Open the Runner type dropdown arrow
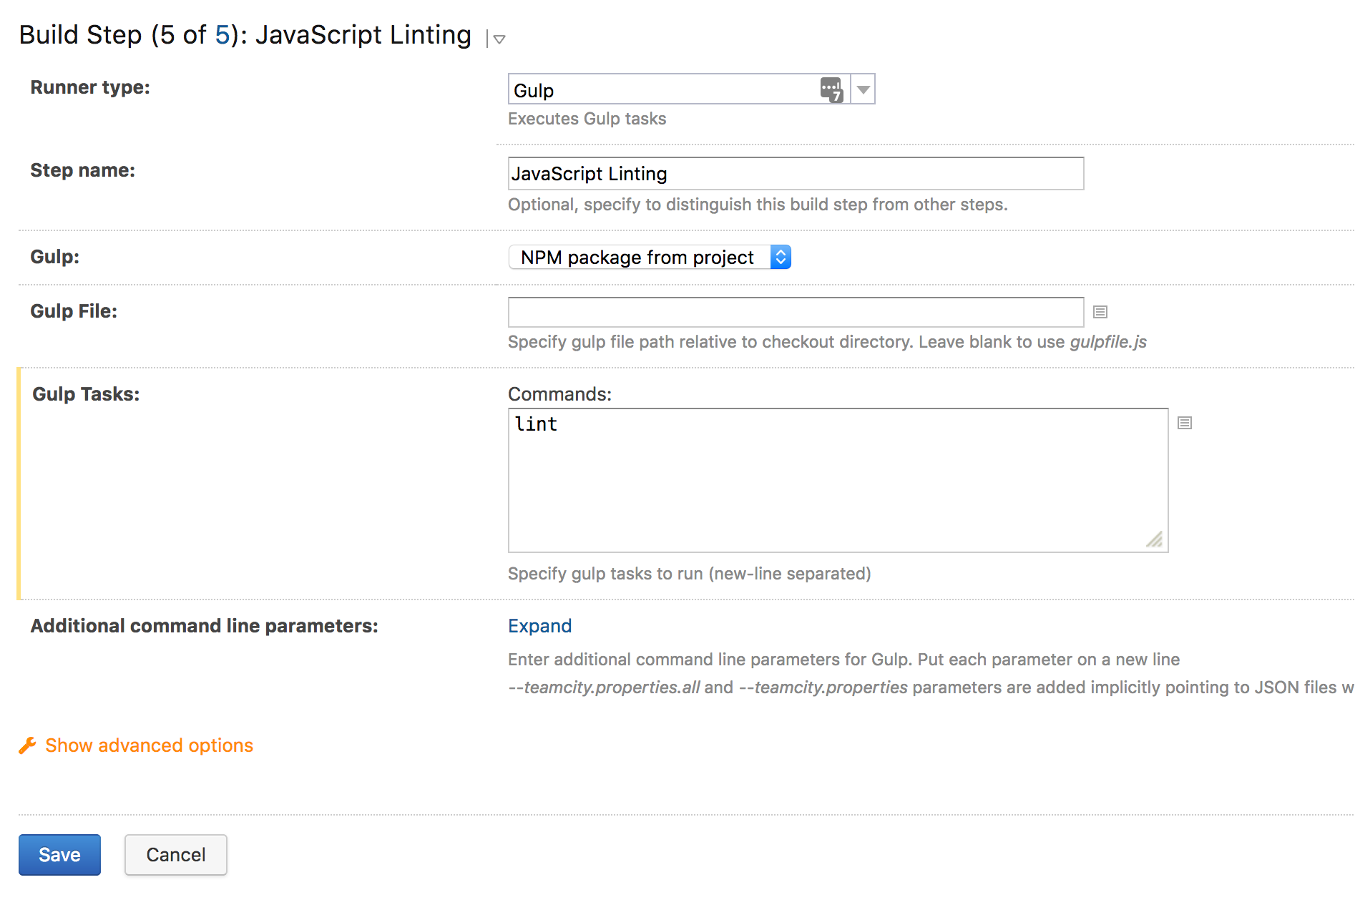1355x920 pixels. (x=864, y=90)
